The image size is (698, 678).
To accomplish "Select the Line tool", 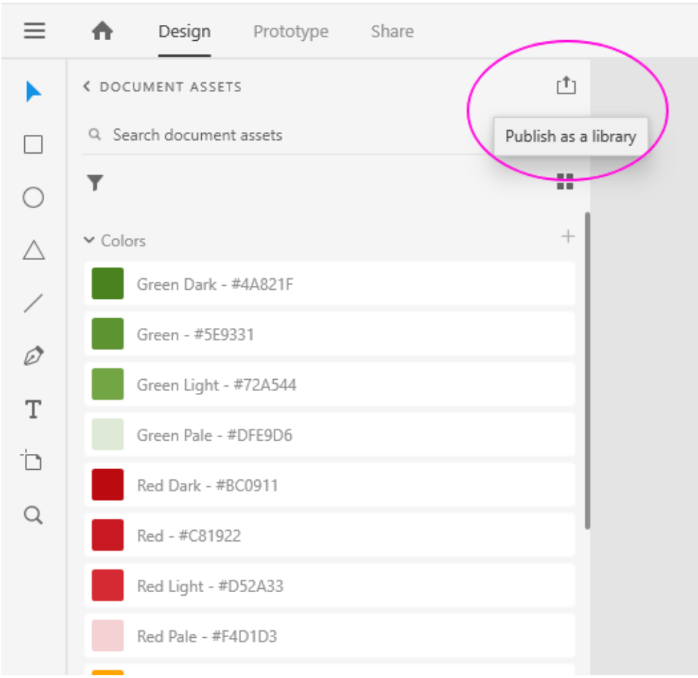I will (x=33, y=303).
